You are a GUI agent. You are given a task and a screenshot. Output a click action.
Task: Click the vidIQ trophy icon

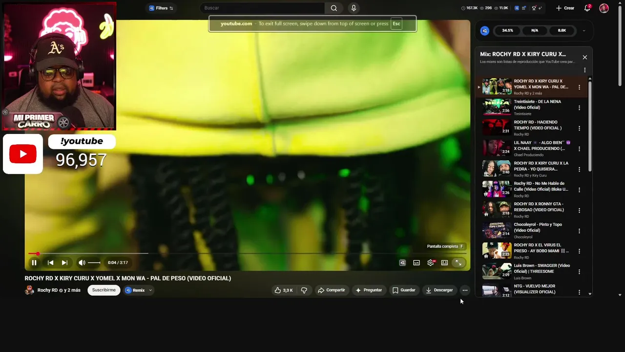click(x=534, y=8)
